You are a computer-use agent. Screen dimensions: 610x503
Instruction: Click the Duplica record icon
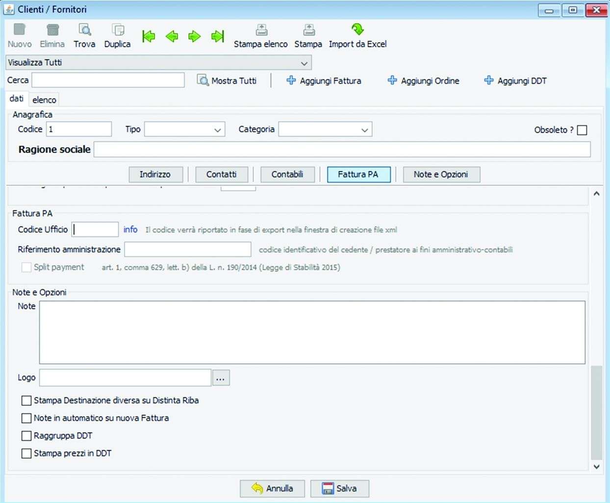[117, 30]
